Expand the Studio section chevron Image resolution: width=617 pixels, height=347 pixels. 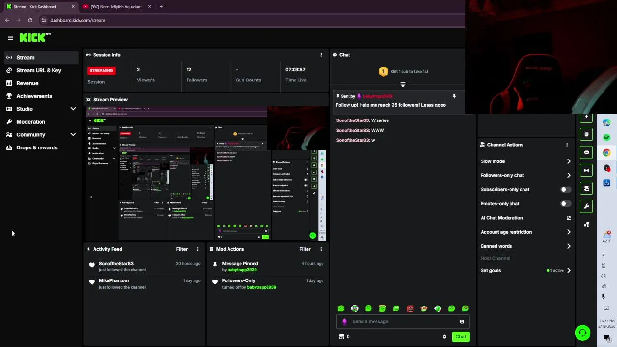click(x=73, y=109)
